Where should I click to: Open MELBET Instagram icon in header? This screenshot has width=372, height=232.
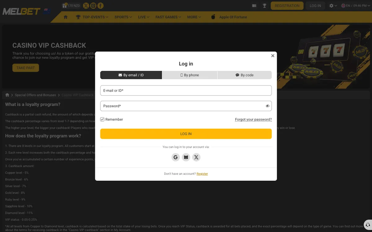pos(93,6)
